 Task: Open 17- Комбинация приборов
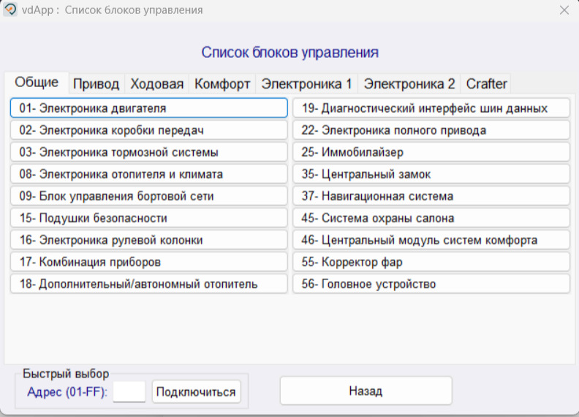tap(149, 262)
